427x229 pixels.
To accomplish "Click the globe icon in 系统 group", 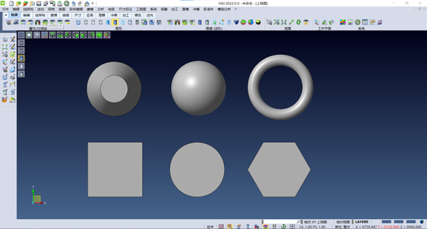I will point(357,22).
